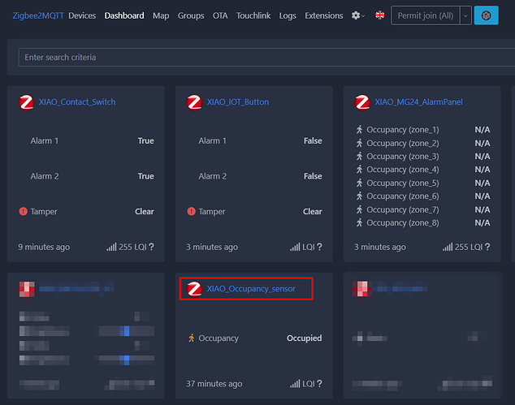
Task: Click the power source question mark on XIAO_IOT_Button
Action: click(319, 247)
